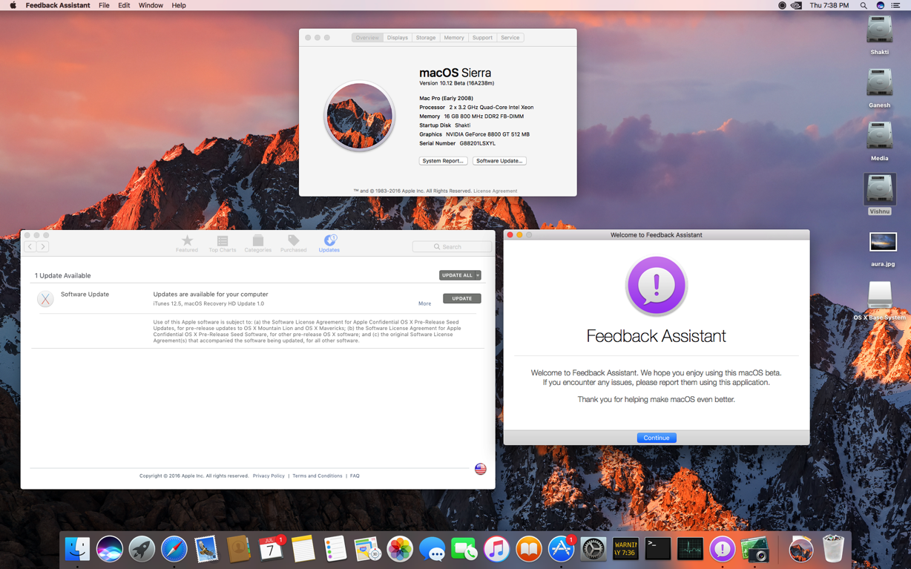Open Calendar from the dock
The width and height of the screenshot is (911, 569).
point(271,549)
